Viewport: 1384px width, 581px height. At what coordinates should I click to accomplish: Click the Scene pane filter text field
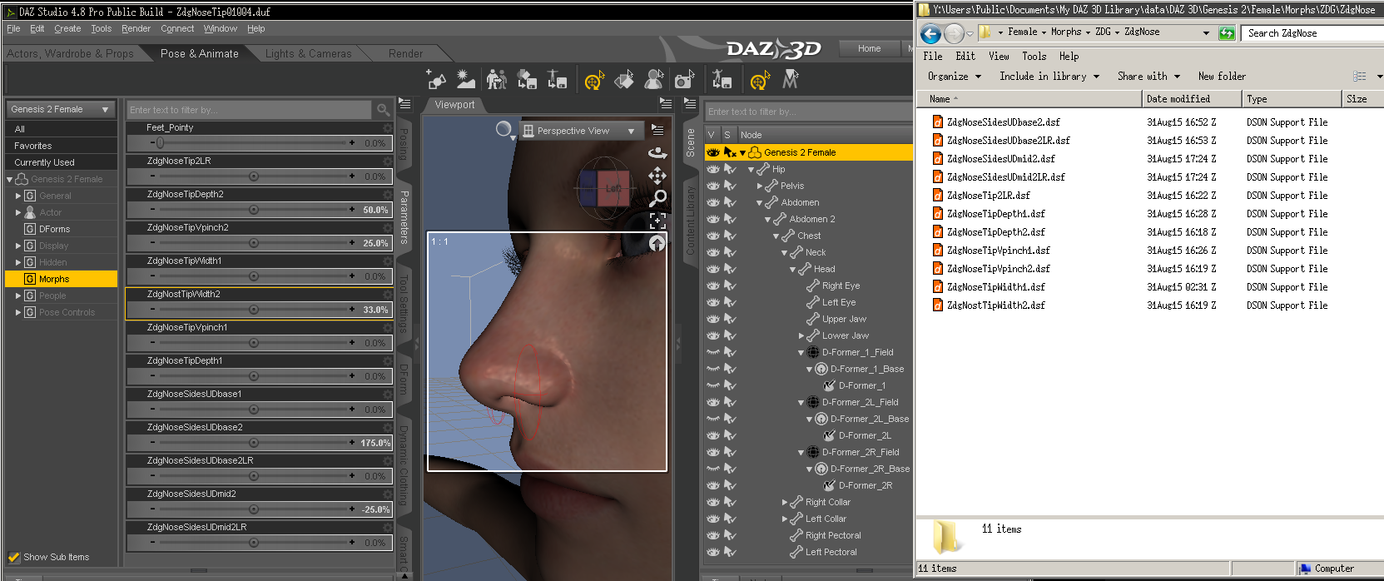(807, 111)
